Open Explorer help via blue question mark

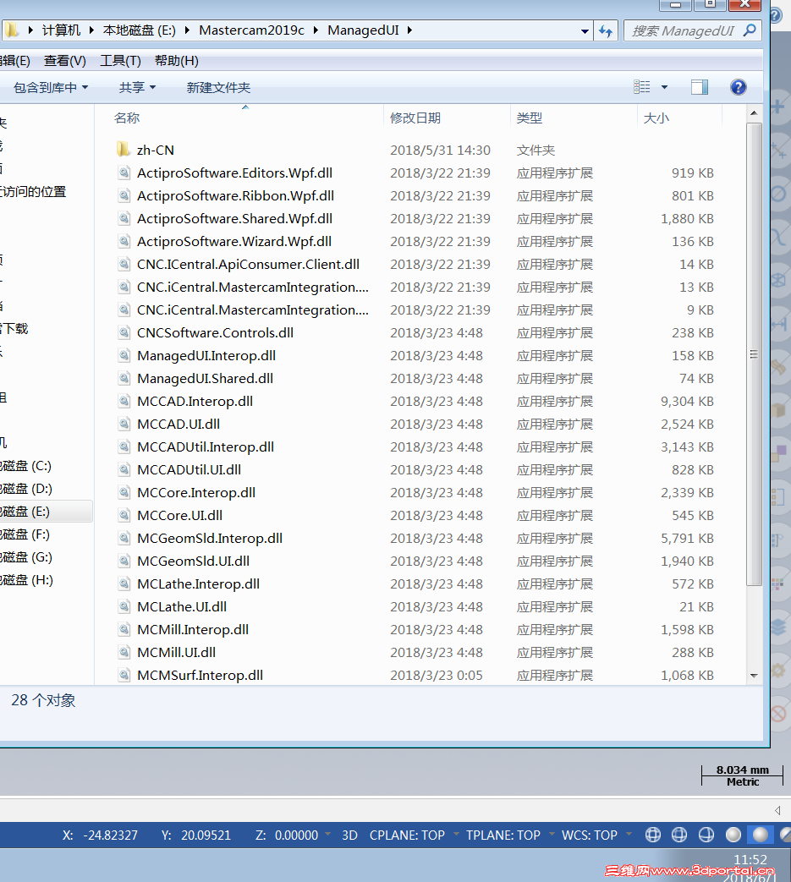[x=738, y=87]
